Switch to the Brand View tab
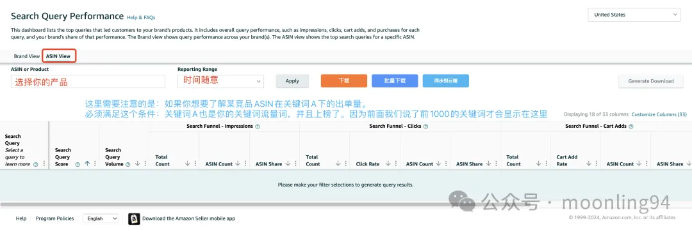This screenshot has width=692, height=230. coord(26,56)
